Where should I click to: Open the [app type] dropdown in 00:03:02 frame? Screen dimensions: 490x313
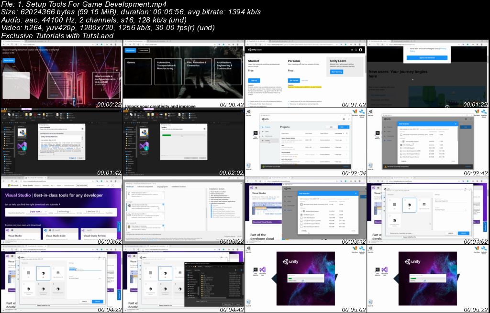[x=35, y=212]
